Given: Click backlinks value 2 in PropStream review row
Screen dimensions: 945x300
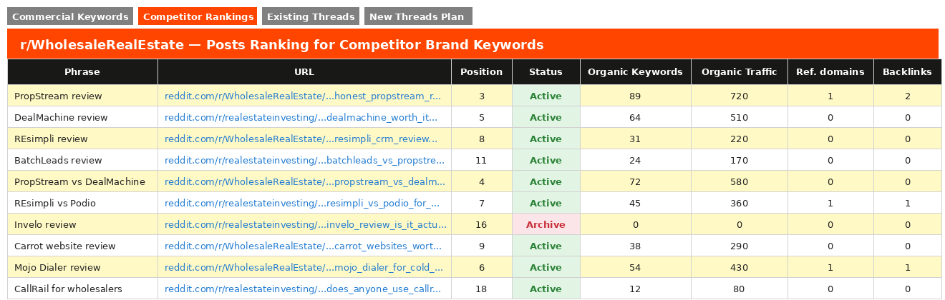Looking at the screenshot, I should point(907,96).
